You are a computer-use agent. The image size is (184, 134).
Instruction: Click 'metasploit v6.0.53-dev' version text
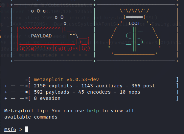click(x=66, y=79)
